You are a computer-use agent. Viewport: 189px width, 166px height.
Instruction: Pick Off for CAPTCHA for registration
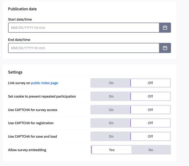click(150, 123)
